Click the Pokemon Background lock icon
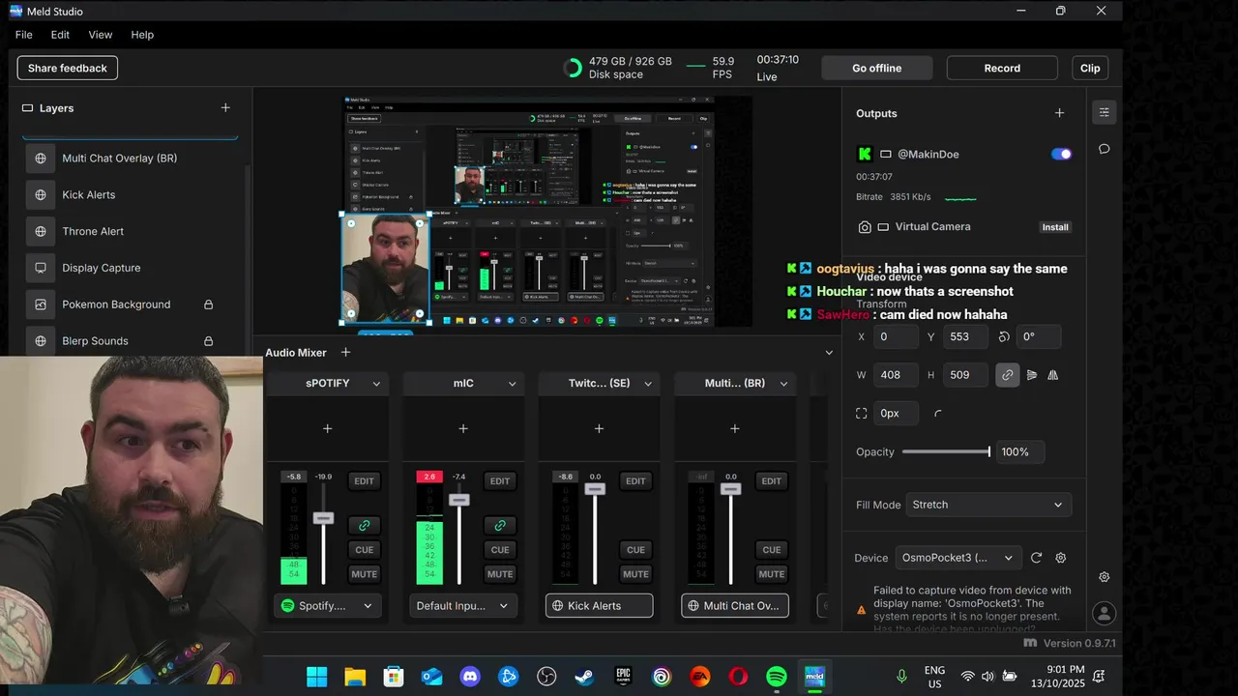 coord(208,304)
